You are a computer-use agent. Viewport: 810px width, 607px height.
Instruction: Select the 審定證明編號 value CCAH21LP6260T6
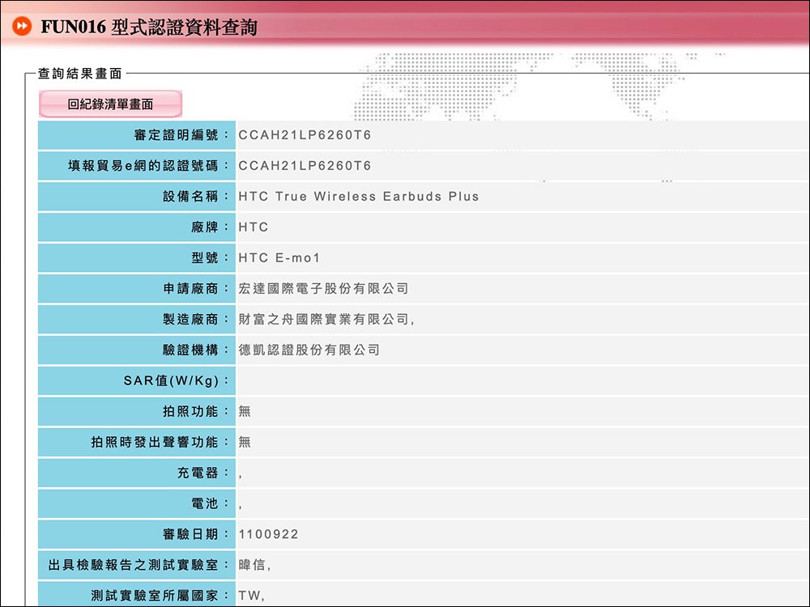[x=305, y=135]
